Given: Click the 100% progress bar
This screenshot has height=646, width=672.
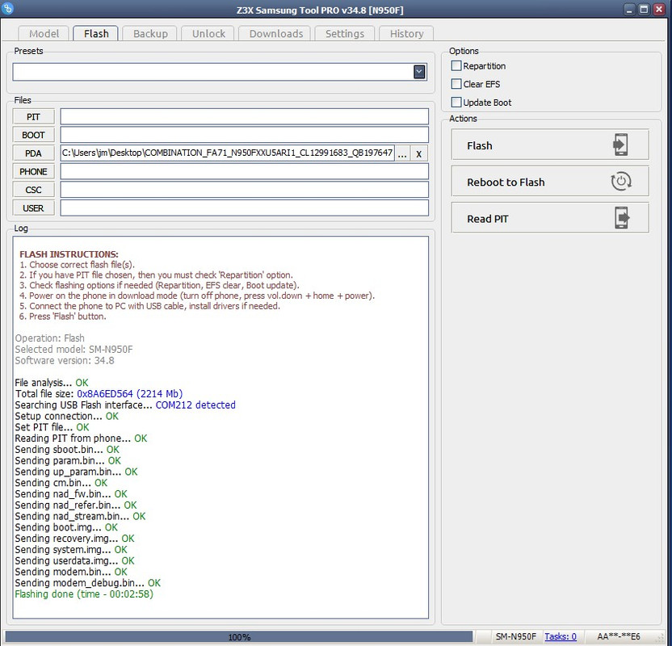Looking at the screenshot, I should [239, 637].
